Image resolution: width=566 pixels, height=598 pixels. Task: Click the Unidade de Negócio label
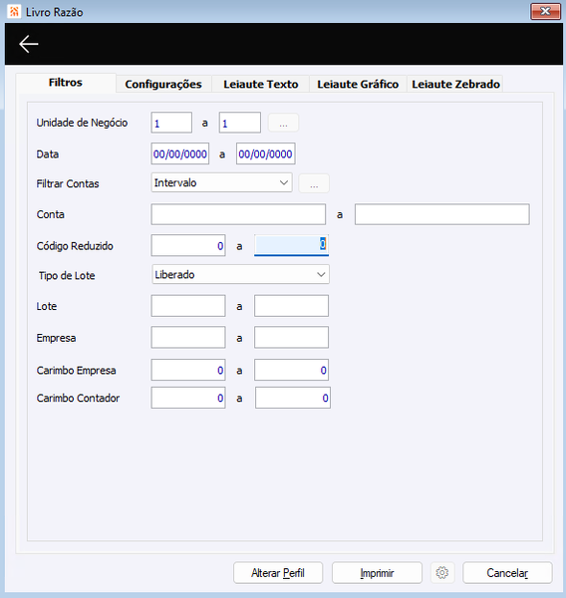82,123
